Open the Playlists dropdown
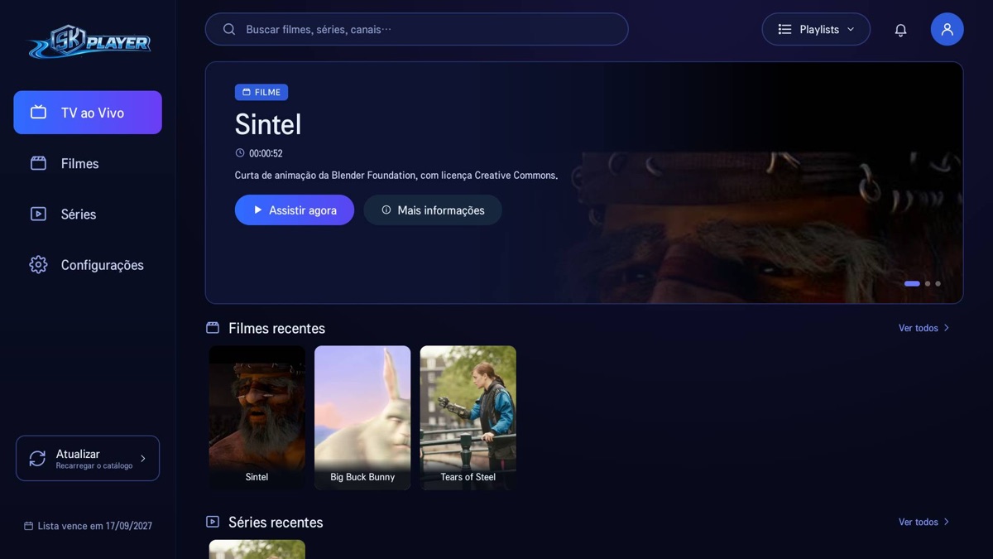 click(816, 29)
